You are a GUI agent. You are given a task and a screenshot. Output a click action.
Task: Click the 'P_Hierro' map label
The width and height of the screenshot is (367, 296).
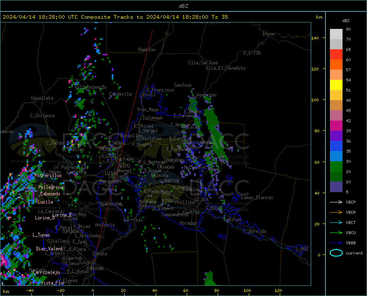142,145
